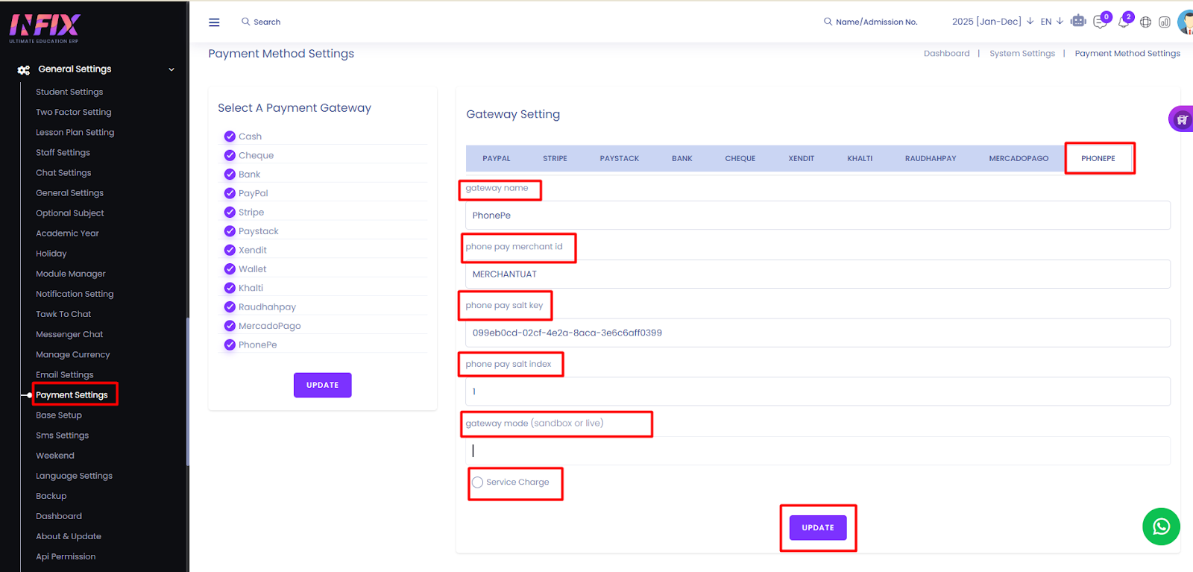The width and height of the screenshot is (1193, 572).
Task: Switch to the MERCADOPAGO gateway tab
Action: (1019, 159)
